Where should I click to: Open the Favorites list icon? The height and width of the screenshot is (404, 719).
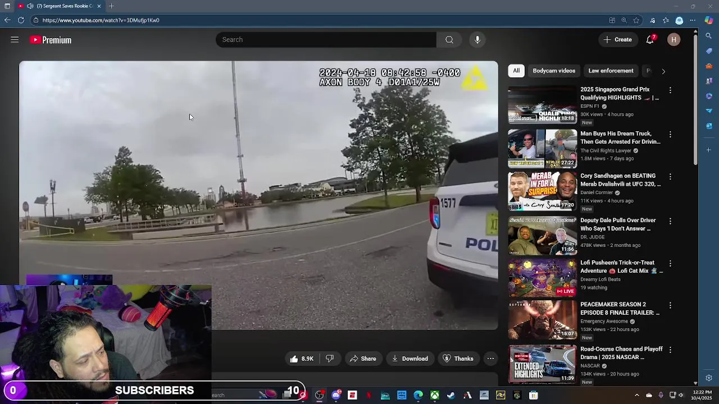point(666,20)
